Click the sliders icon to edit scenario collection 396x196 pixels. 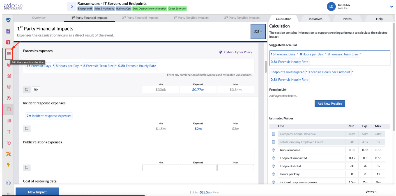click(9, 54)
